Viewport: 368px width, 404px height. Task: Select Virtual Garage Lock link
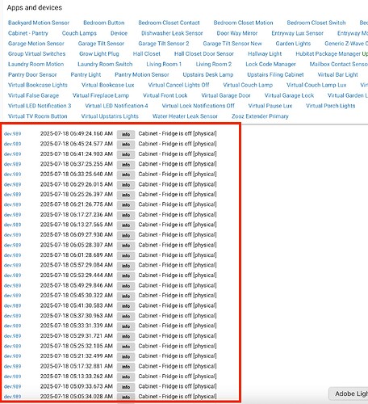point(289,95)
